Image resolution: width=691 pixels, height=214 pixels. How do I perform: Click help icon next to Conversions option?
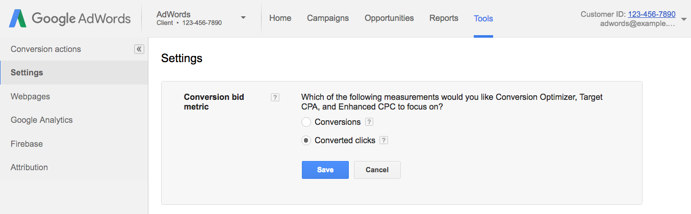[x=369, y=122]
